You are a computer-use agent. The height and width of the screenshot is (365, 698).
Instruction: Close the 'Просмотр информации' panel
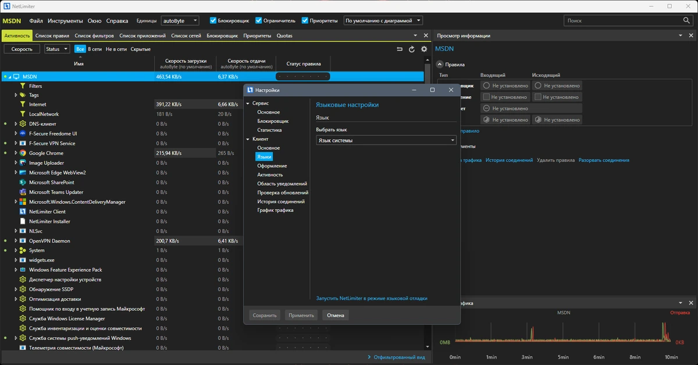coord(691,36)
